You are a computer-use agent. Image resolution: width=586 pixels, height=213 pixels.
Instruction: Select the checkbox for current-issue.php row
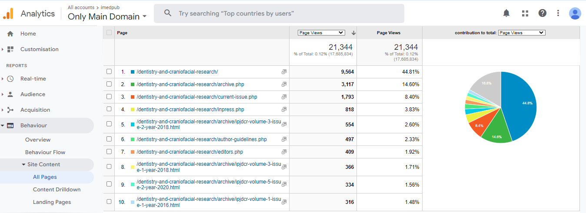pyautogui.click(x=109, y=97)
